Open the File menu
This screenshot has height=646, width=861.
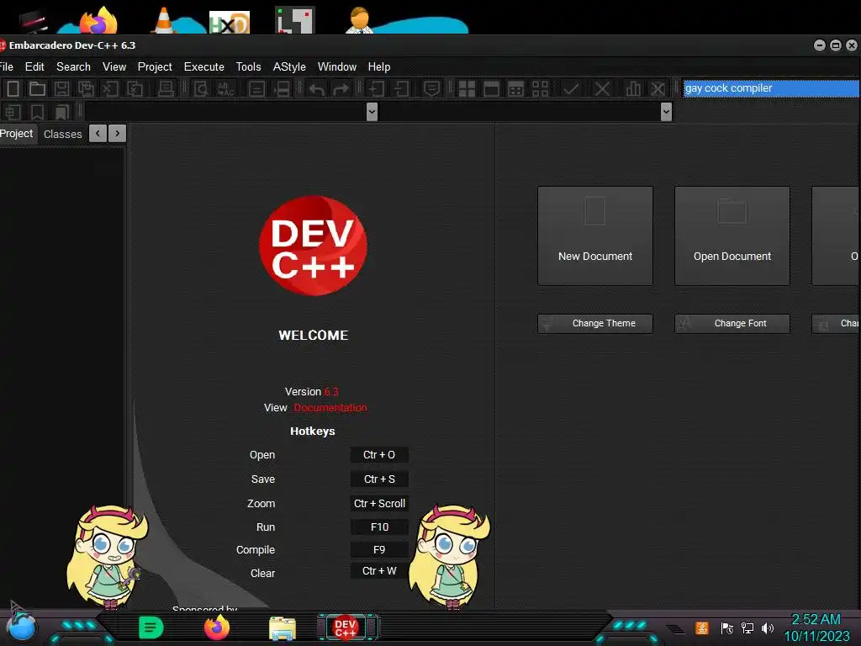(7, 66)
